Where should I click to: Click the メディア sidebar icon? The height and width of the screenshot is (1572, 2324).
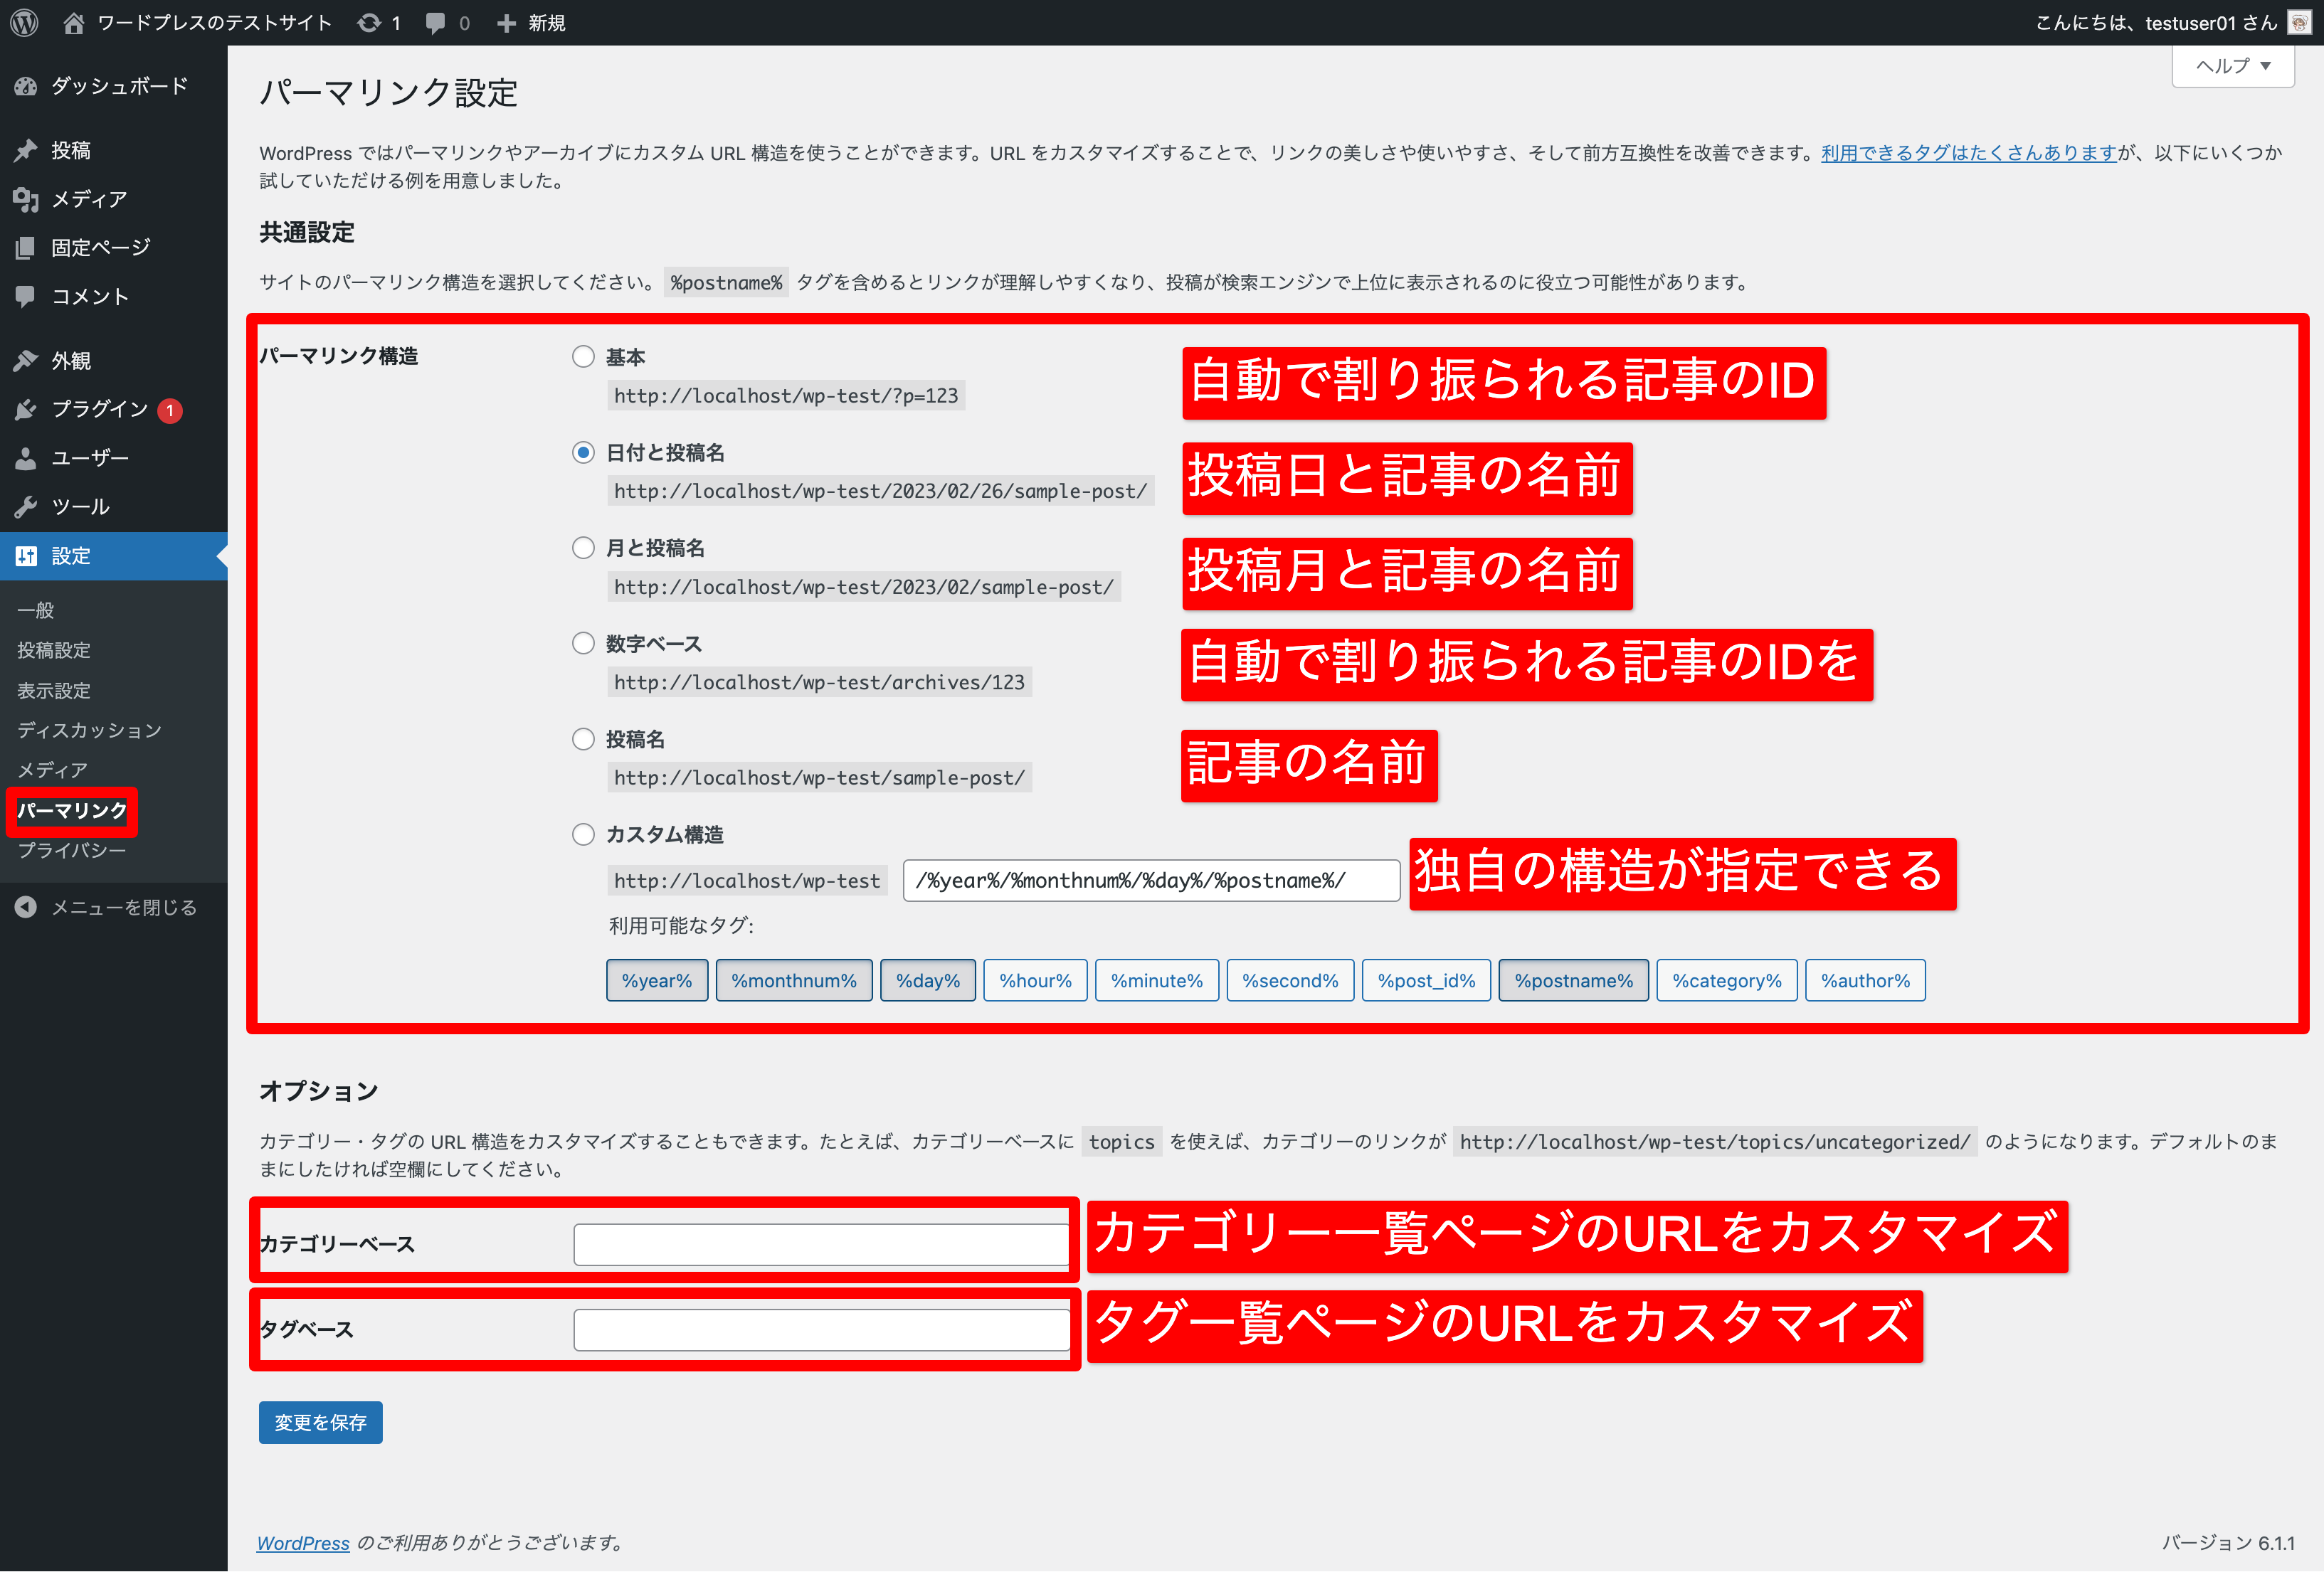pos(26,199)
